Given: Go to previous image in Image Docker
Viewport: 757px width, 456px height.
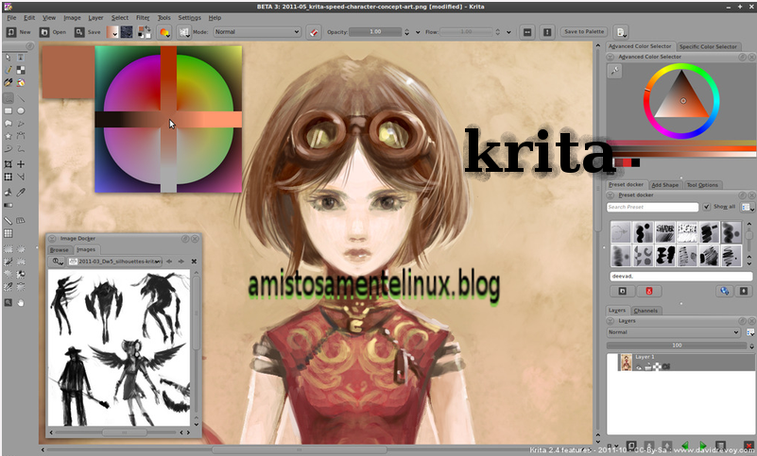Looking at the screenshot, I should pyautogui.click(x=169, y=262).
